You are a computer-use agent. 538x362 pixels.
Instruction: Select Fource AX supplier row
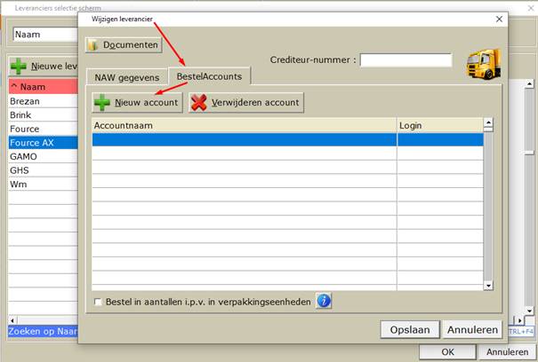[44, 143]
